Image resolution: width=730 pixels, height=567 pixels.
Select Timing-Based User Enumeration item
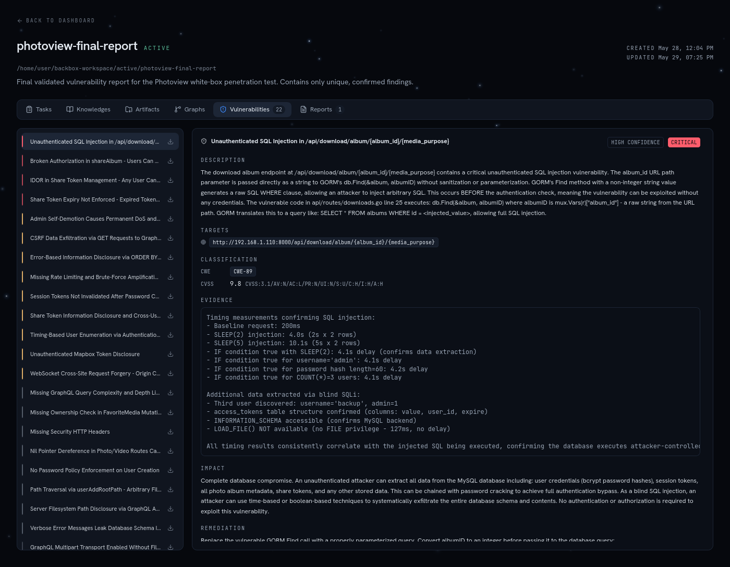coord(100,335)
